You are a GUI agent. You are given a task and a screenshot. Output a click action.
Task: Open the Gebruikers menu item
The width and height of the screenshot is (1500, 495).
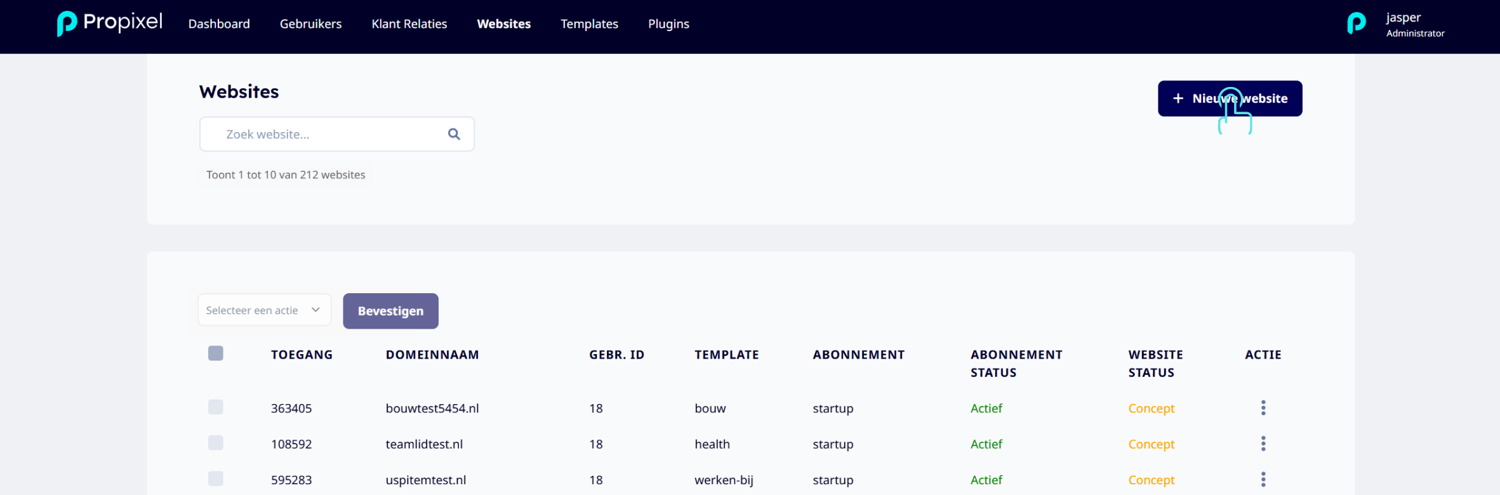(310, 24)
